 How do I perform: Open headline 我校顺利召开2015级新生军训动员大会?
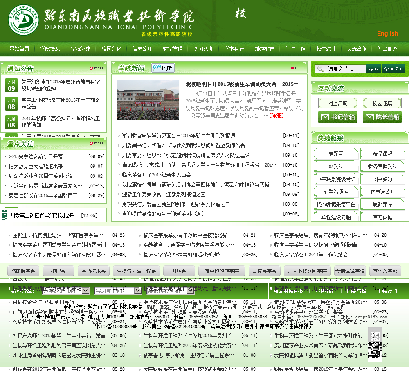point(242,84)
